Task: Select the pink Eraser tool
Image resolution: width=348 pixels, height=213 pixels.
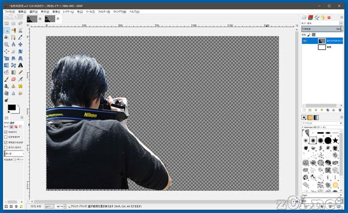Action: [x=13, y=79]
